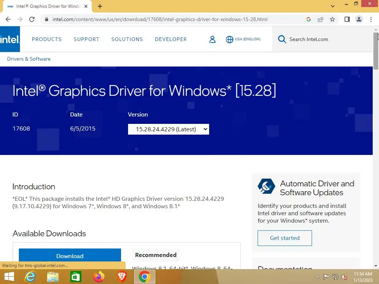
Task: Change region via the globe icon
Action: 229,39
